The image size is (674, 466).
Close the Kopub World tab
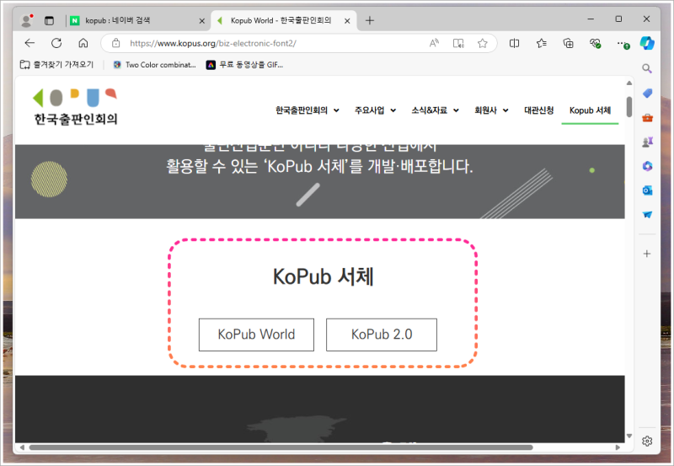pos(347,20)
